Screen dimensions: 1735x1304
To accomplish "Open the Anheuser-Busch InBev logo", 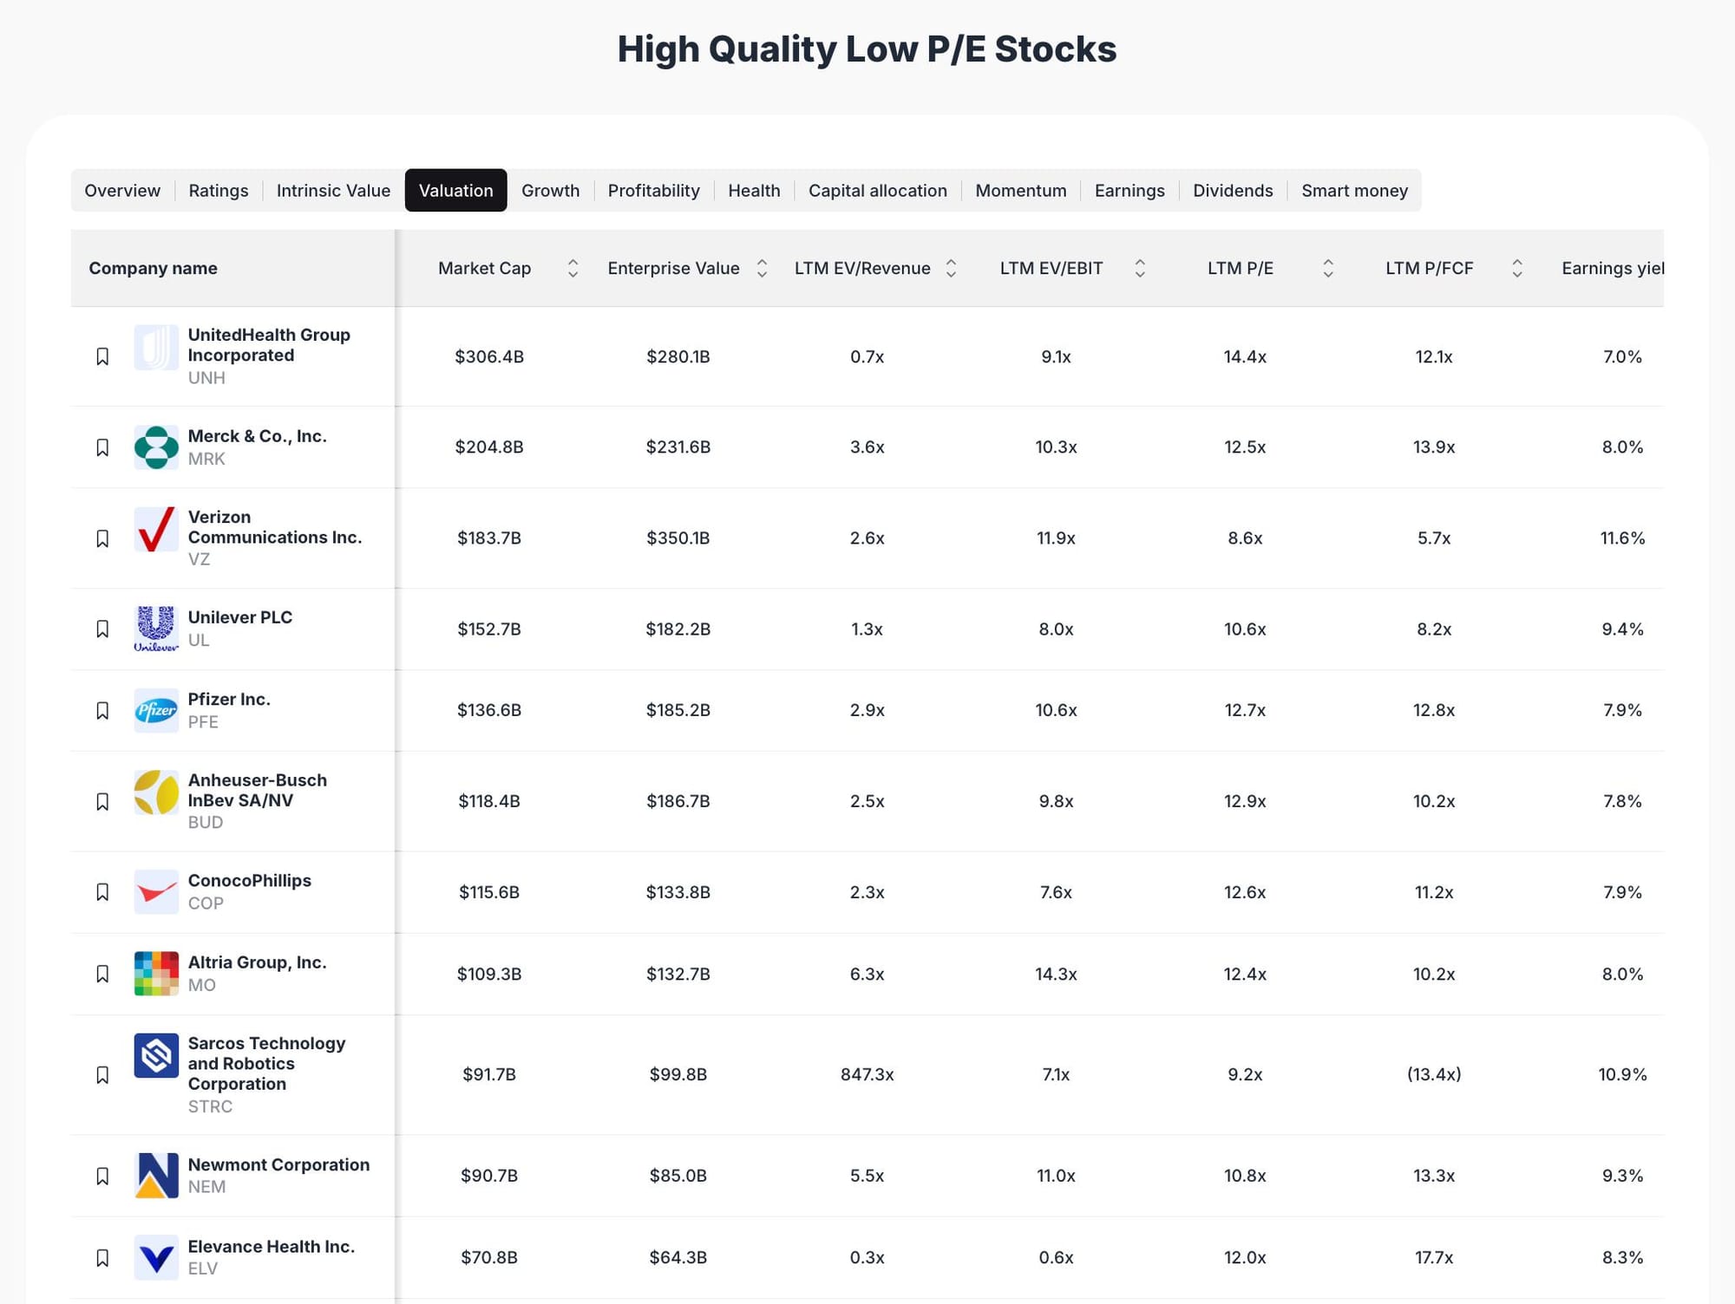I will [156, 792].
